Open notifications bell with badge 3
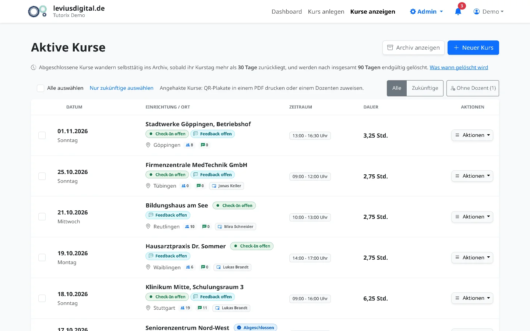The height and width of the screenshot is (331, 530). click(x=458, y=11)
